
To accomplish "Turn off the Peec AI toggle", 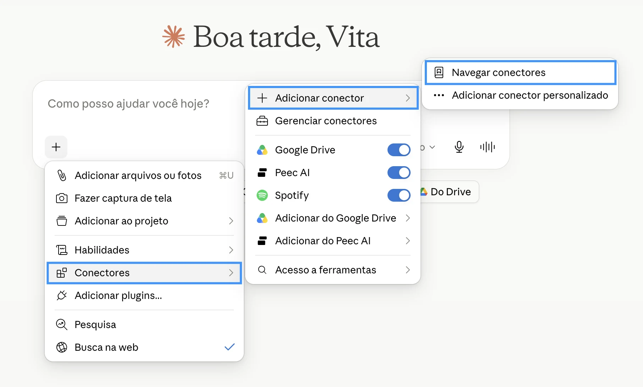I will [x=399, y=173].
